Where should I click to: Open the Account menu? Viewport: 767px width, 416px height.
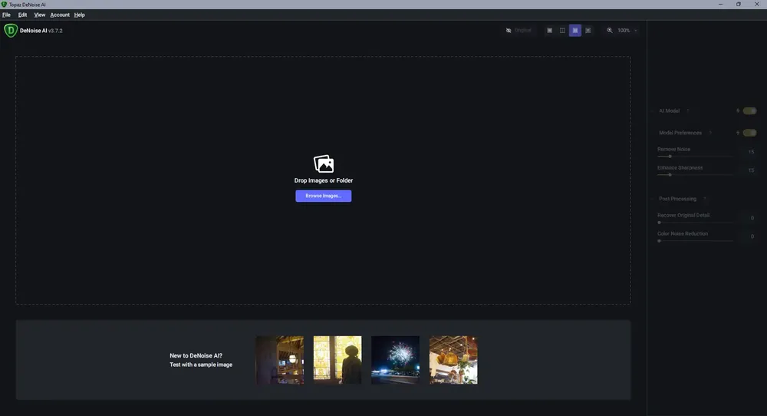(60, 15)
